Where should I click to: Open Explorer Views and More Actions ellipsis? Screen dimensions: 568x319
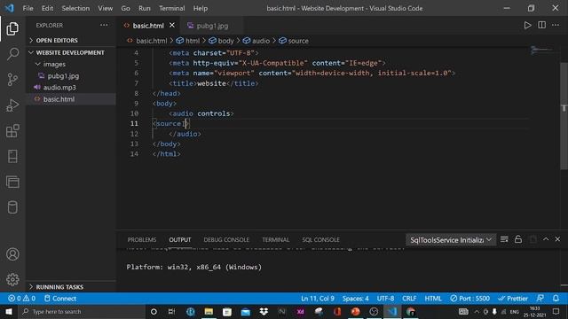tap(104, 25)
